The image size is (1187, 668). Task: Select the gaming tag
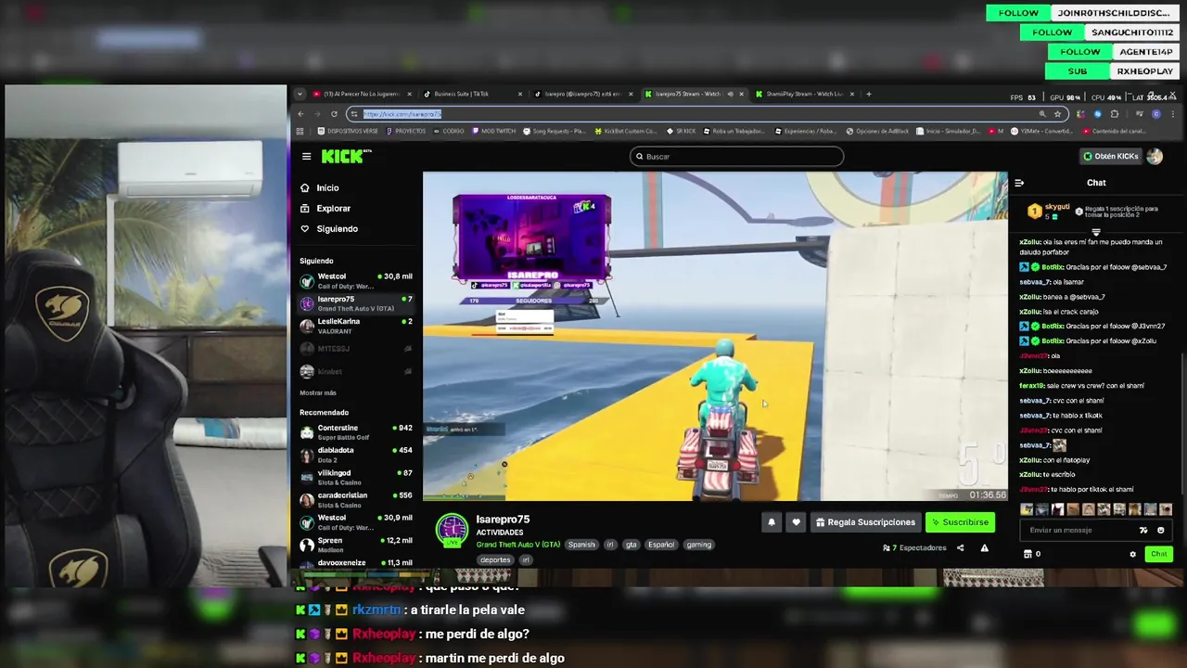coord(698,545)
